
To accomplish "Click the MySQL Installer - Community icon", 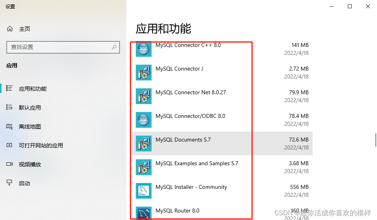I will (144, 191).
